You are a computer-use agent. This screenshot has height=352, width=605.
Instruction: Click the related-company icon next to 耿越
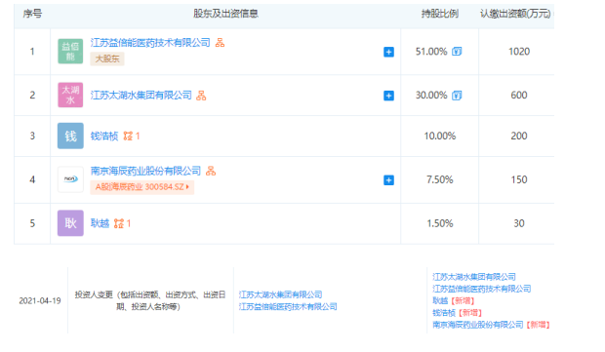(119, 223)
